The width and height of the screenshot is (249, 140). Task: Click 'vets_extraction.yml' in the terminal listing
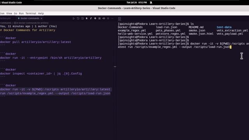coord(232,30)
